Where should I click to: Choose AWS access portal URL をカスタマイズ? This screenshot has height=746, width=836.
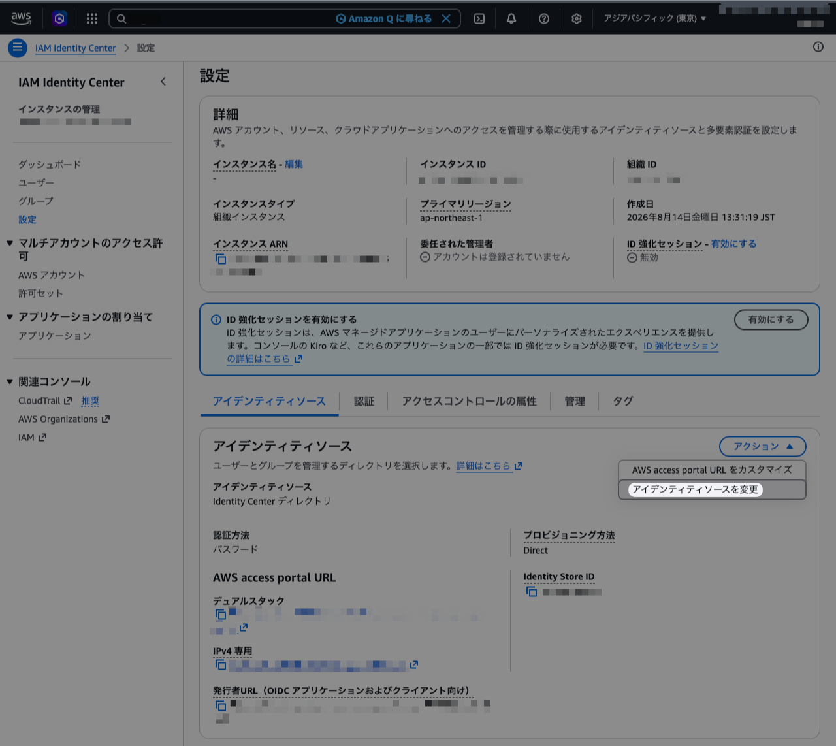[712, 470]
